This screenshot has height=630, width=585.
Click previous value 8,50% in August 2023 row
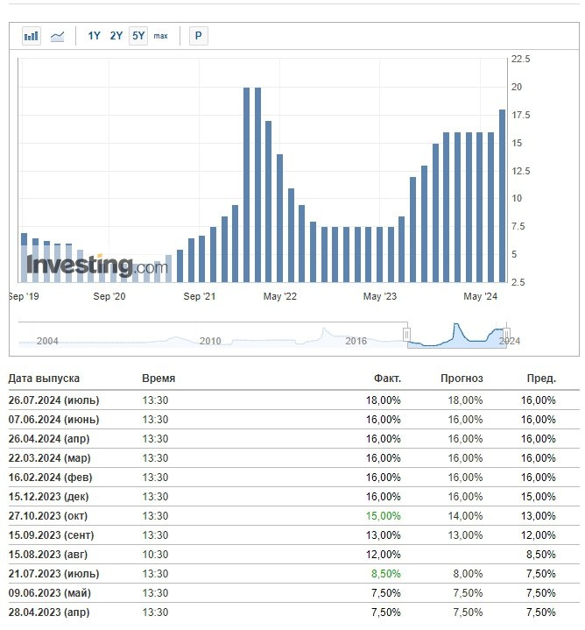click(x=541, y=555)
